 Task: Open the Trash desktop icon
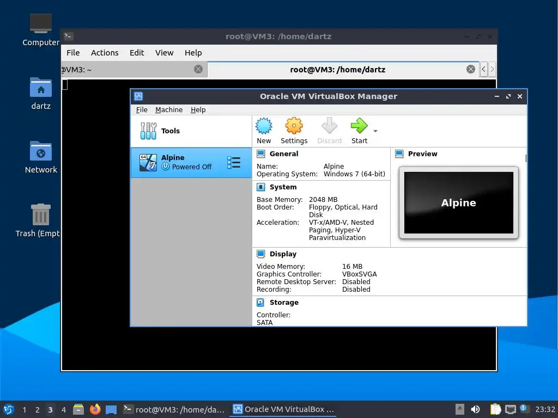39,220
